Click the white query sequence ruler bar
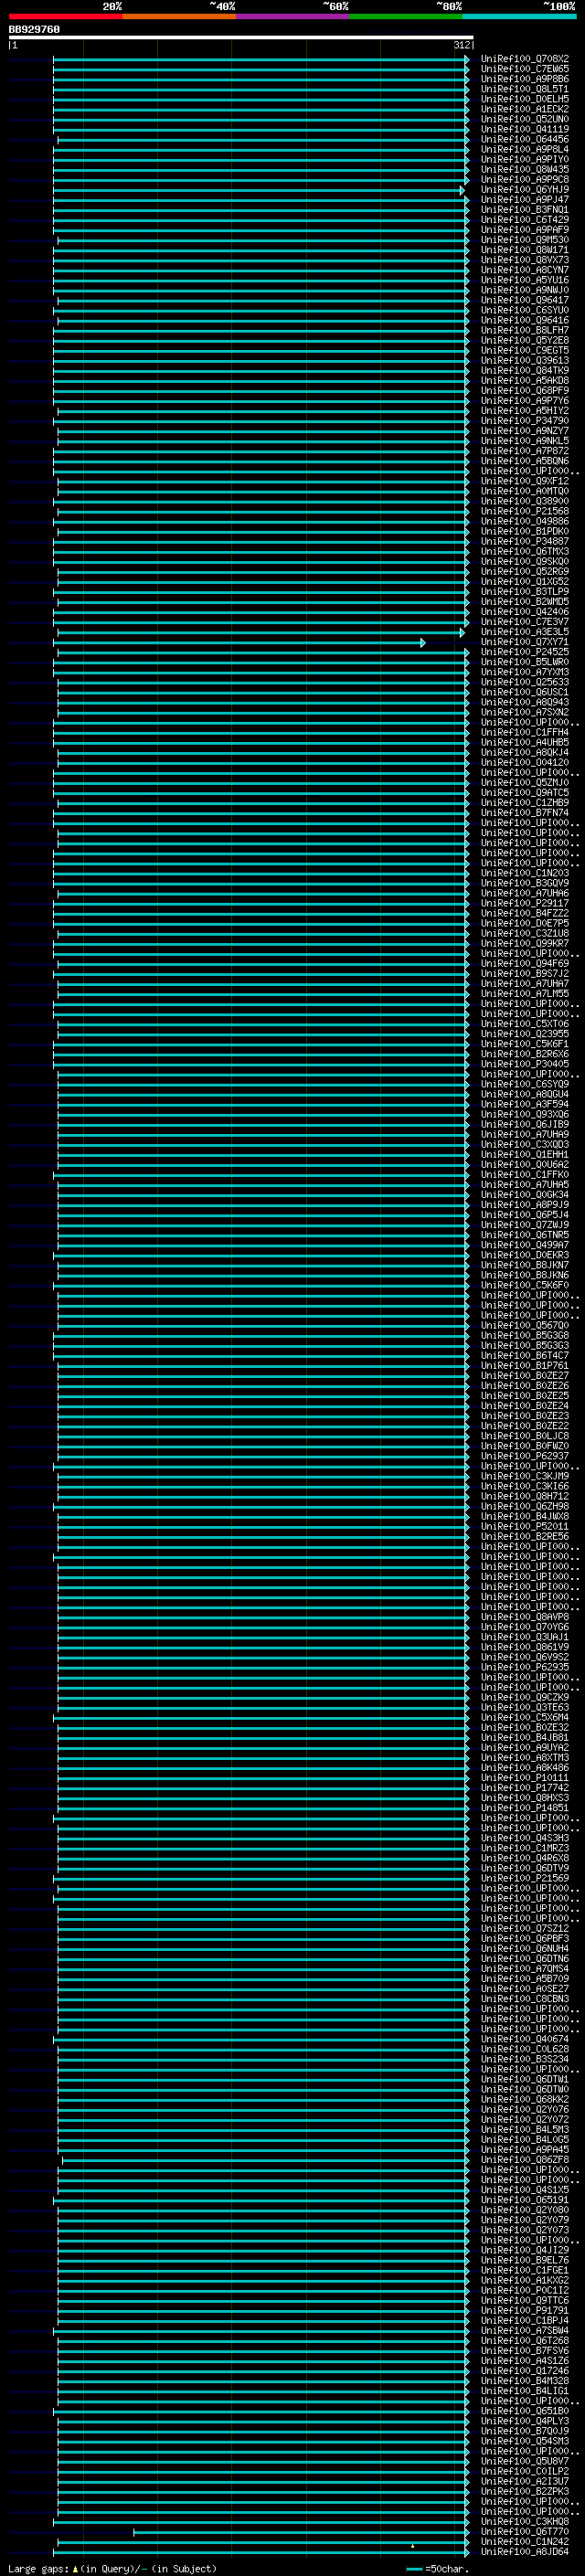The width and height of the screenshot is (585, 2576). [x=241, y=37]
